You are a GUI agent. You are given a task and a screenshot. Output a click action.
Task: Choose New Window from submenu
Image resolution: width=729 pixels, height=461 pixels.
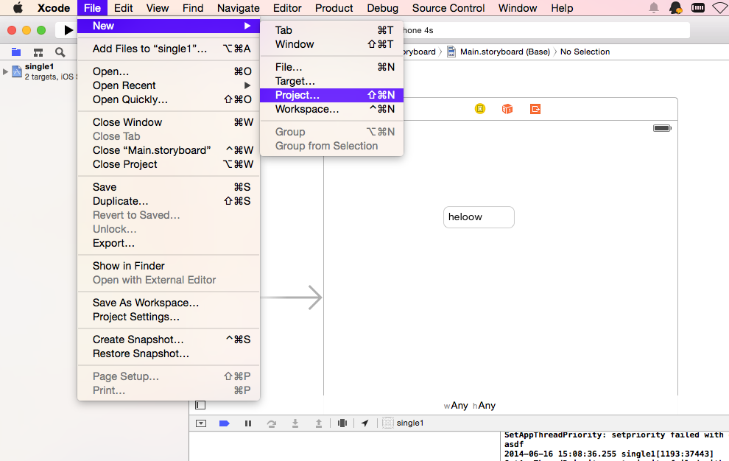click(x=331, y=44)
